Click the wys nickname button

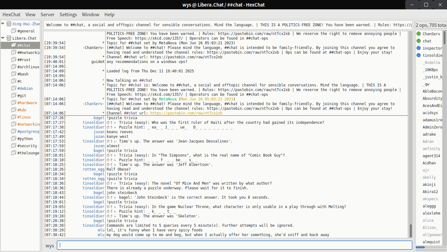pyautogui.click(x=50, y=245)
